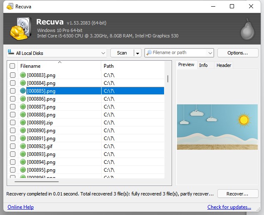Click the magnifier icon in filename search box
The width and height of the screenshot is (264, 215).
point(149,53)
